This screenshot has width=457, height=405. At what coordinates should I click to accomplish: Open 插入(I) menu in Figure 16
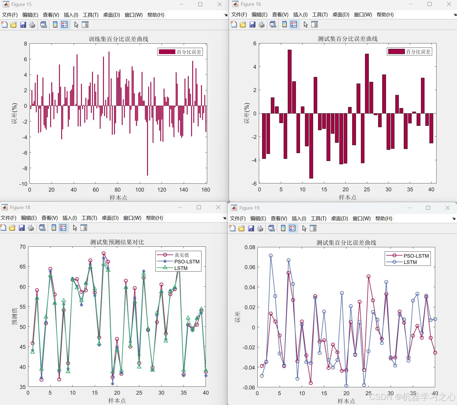300,15
